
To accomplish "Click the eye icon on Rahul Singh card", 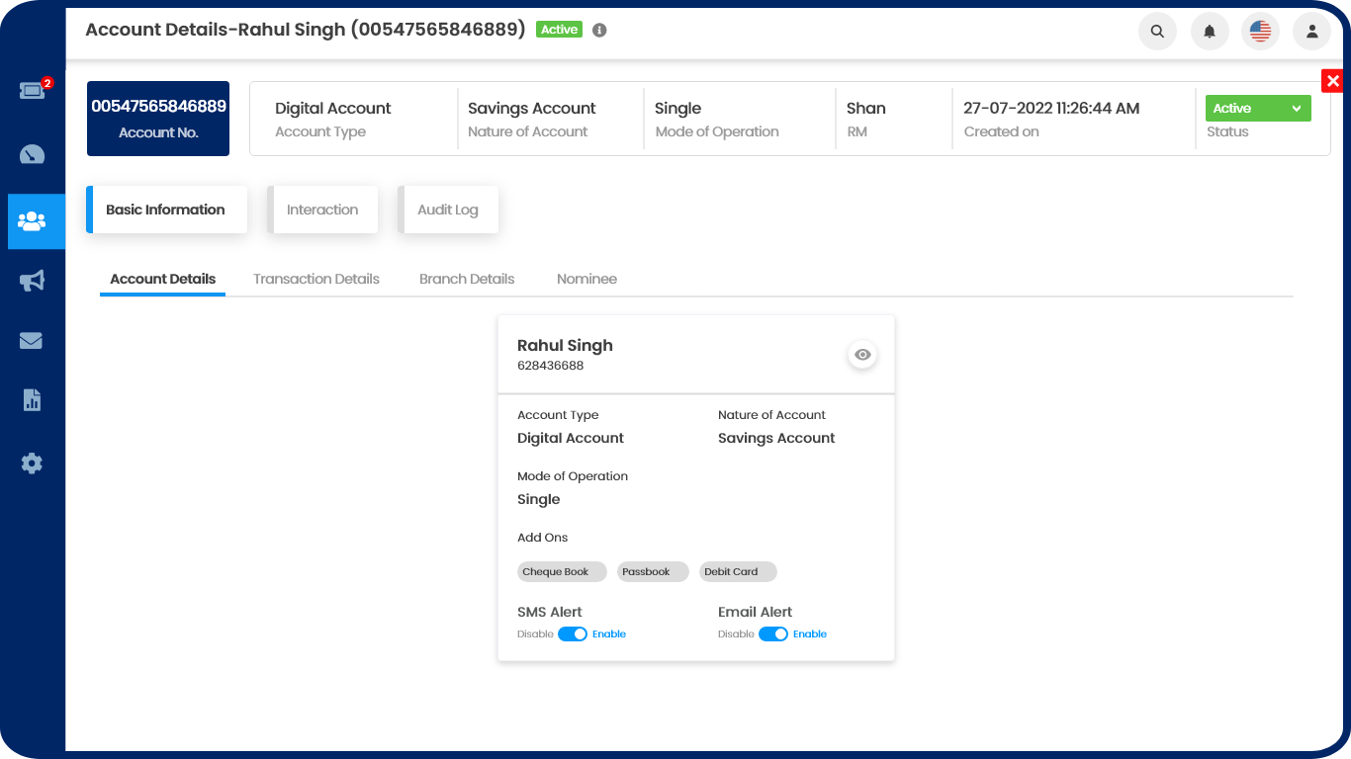I will 862,355.
